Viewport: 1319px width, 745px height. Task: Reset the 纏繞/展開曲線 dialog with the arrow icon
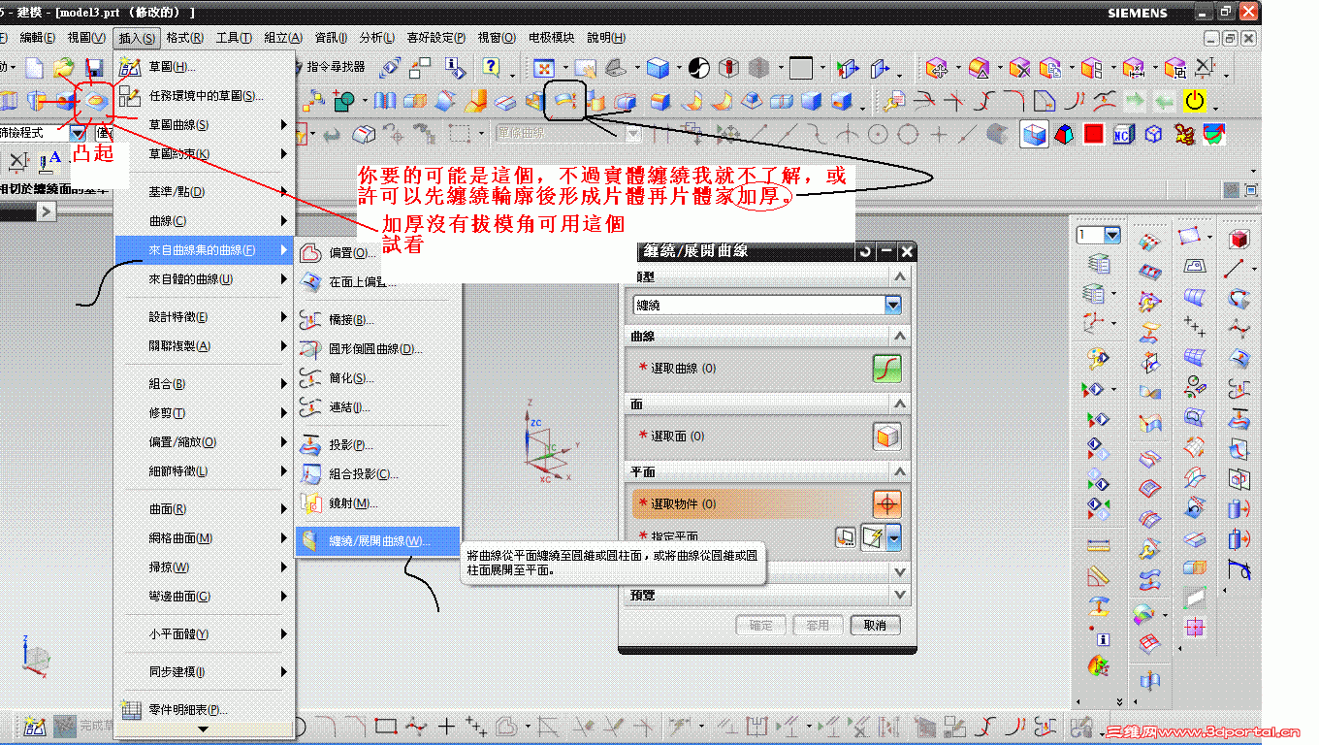(x=865, y=252)
